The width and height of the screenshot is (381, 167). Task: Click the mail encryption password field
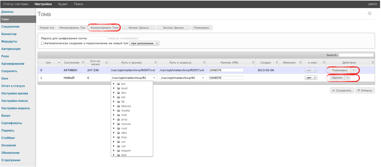click(x=97, y=38)
